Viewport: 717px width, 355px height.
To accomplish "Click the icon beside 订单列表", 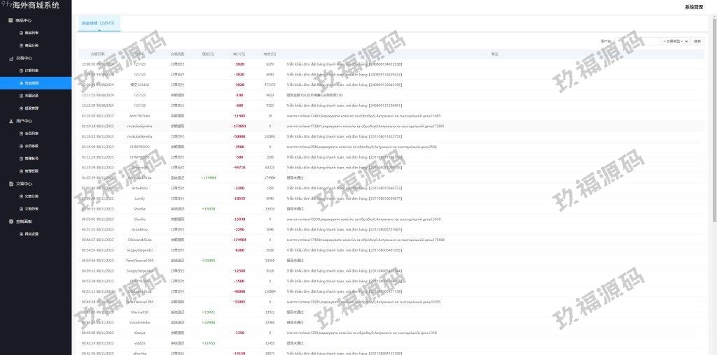I will pos(21,71).
